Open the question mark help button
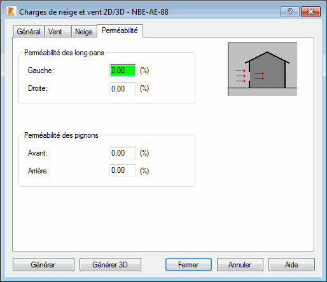327x282 pixels. (x=289, y=11)
